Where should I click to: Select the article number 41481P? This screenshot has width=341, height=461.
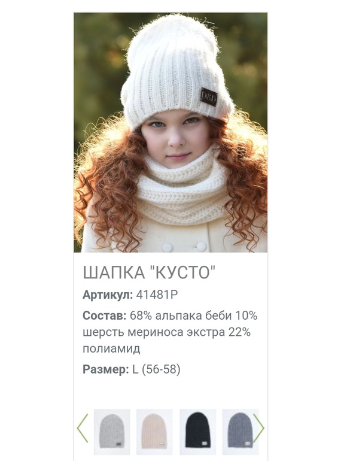pos(157,295)
